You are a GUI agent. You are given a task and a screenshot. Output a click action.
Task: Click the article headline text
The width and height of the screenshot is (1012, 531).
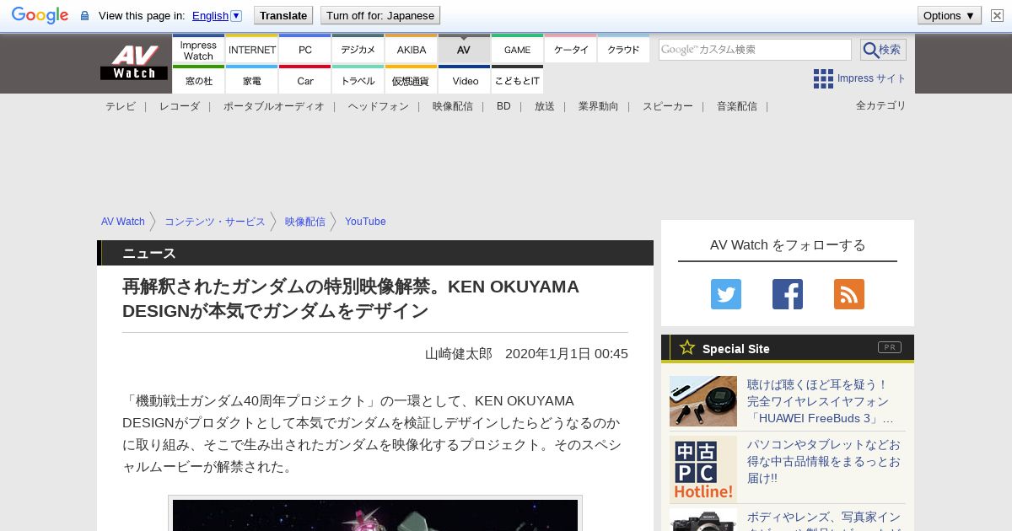coord(351,298)
